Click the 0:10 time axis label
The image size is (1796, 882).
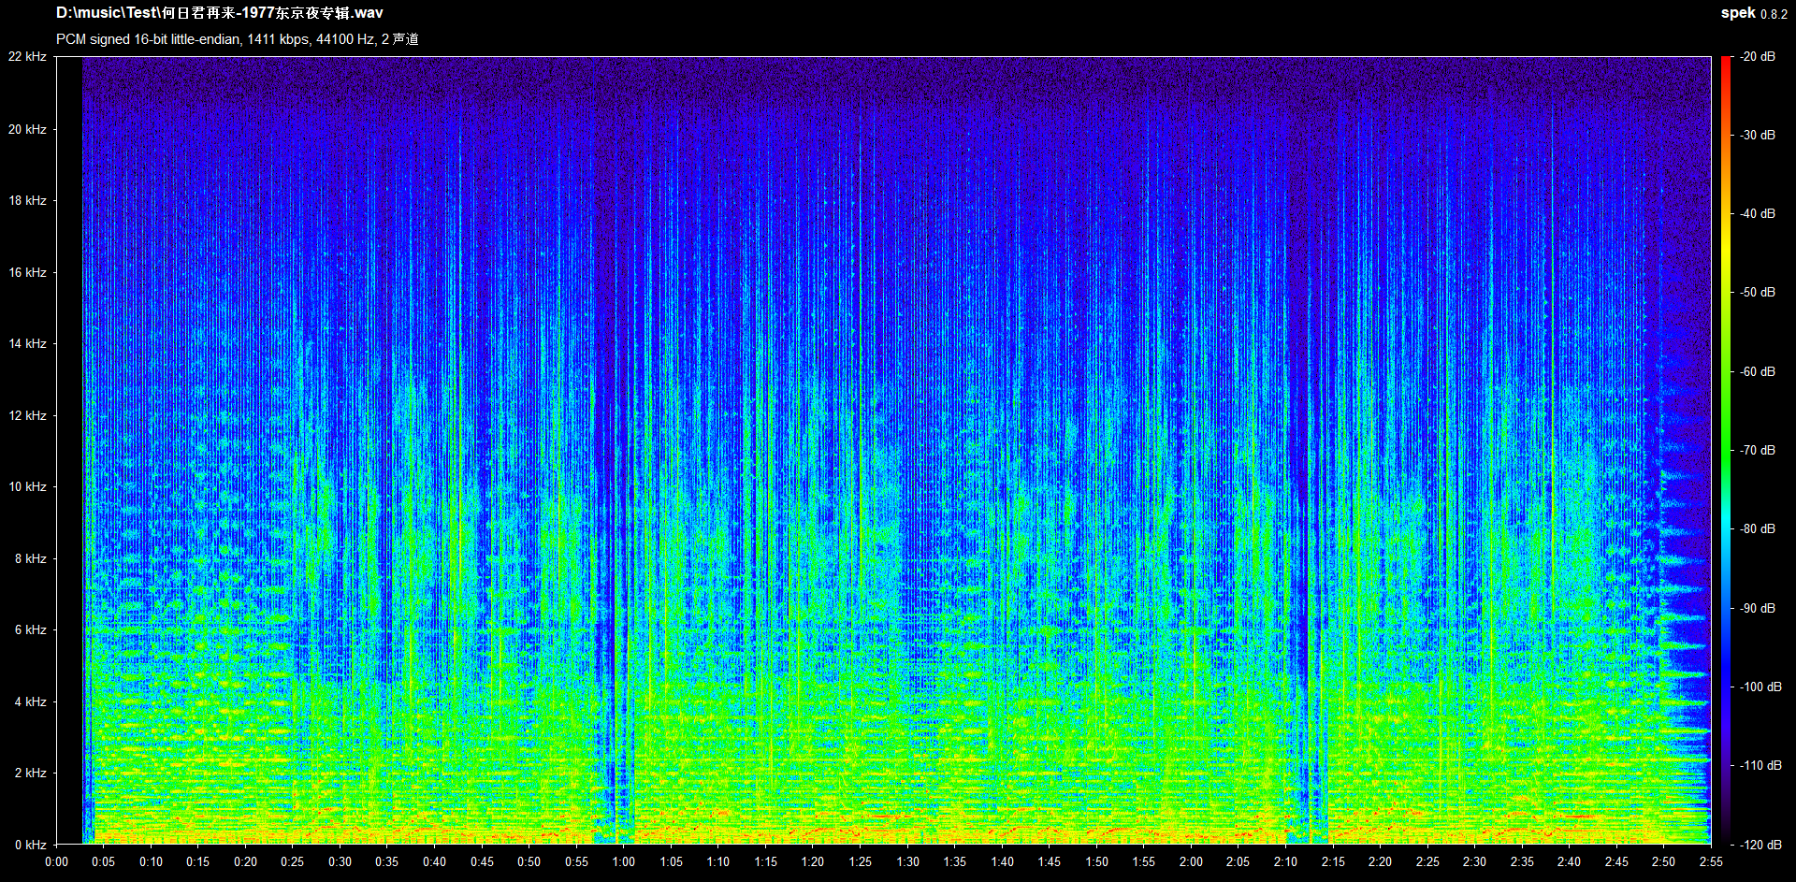[151, 861]
